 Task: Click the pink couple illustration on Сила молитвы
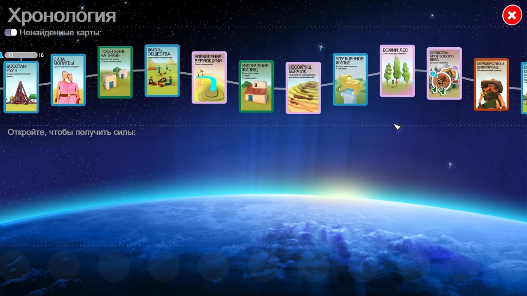click(x=68, y=88)
